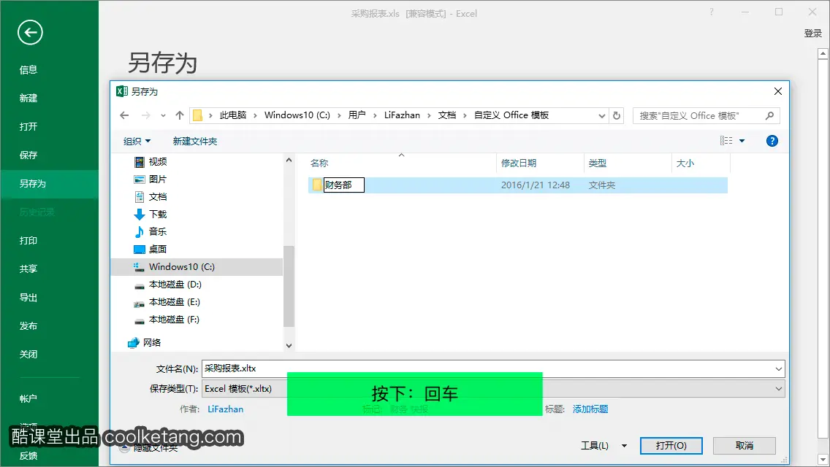Select the 网络 item in navigation pane
The height and width of the screenshot is (467, 830).
[145, 343]
